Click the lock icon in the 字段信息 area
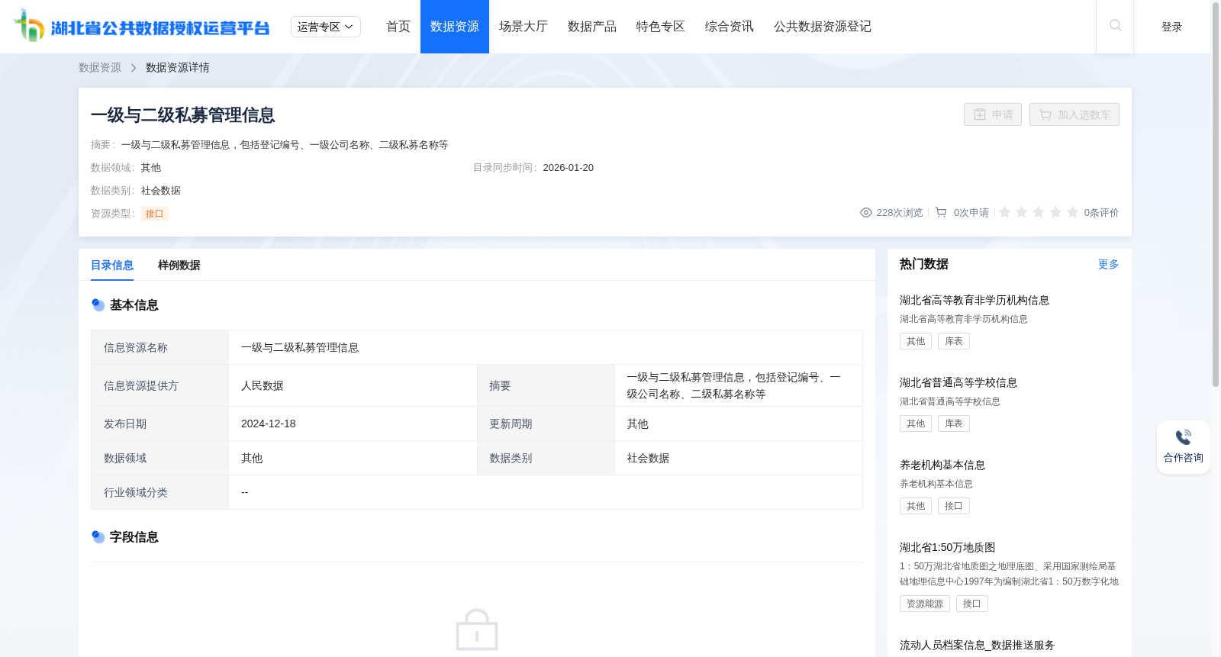This screenshot has height=657, width=1221. click(477, 630)
